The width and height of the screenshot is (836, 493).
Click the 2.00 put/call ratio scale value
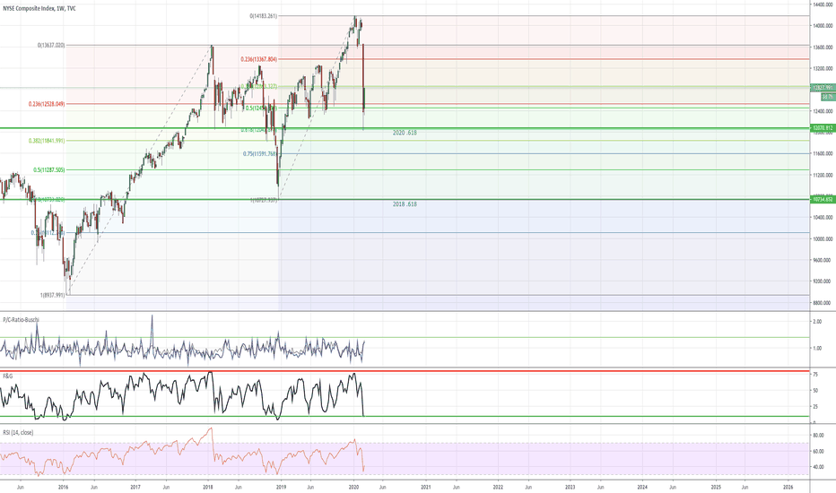[x=817, y=322]
